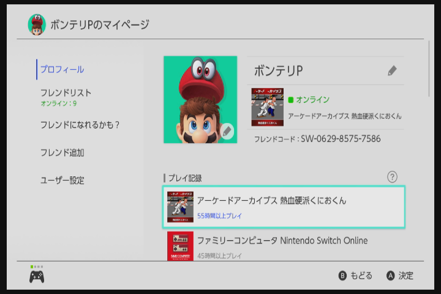
Task: Click the ボンテリP nickname text
Action: [279, 71]
